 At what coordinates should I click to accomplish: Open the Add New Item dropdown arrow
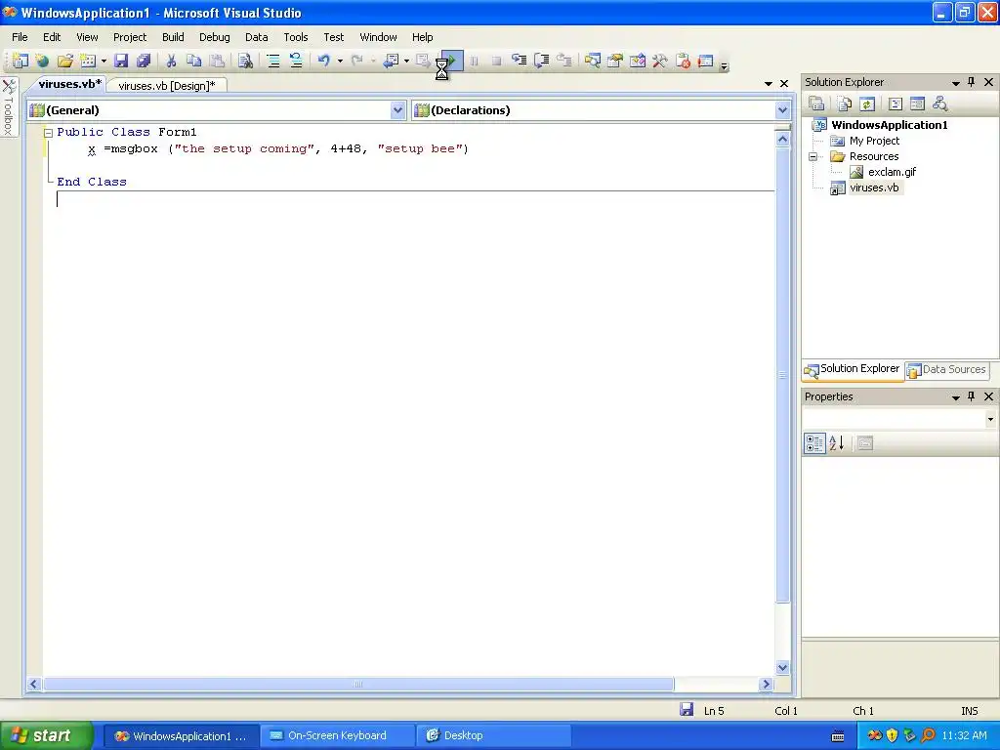(x=104, y=62)
